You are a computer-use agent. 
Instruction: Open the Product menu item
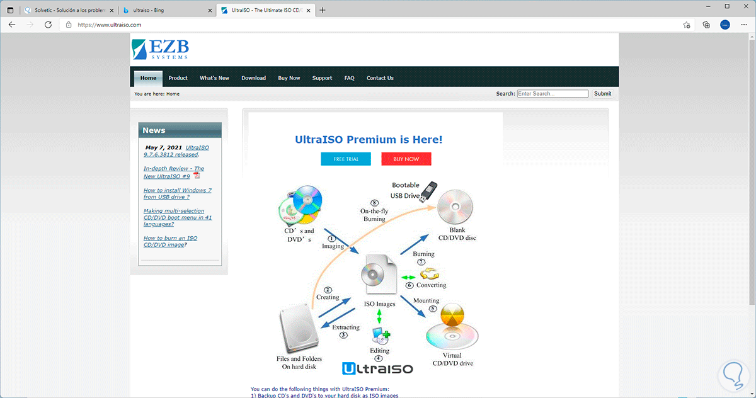pyautogui.click(x=178, y=78)
